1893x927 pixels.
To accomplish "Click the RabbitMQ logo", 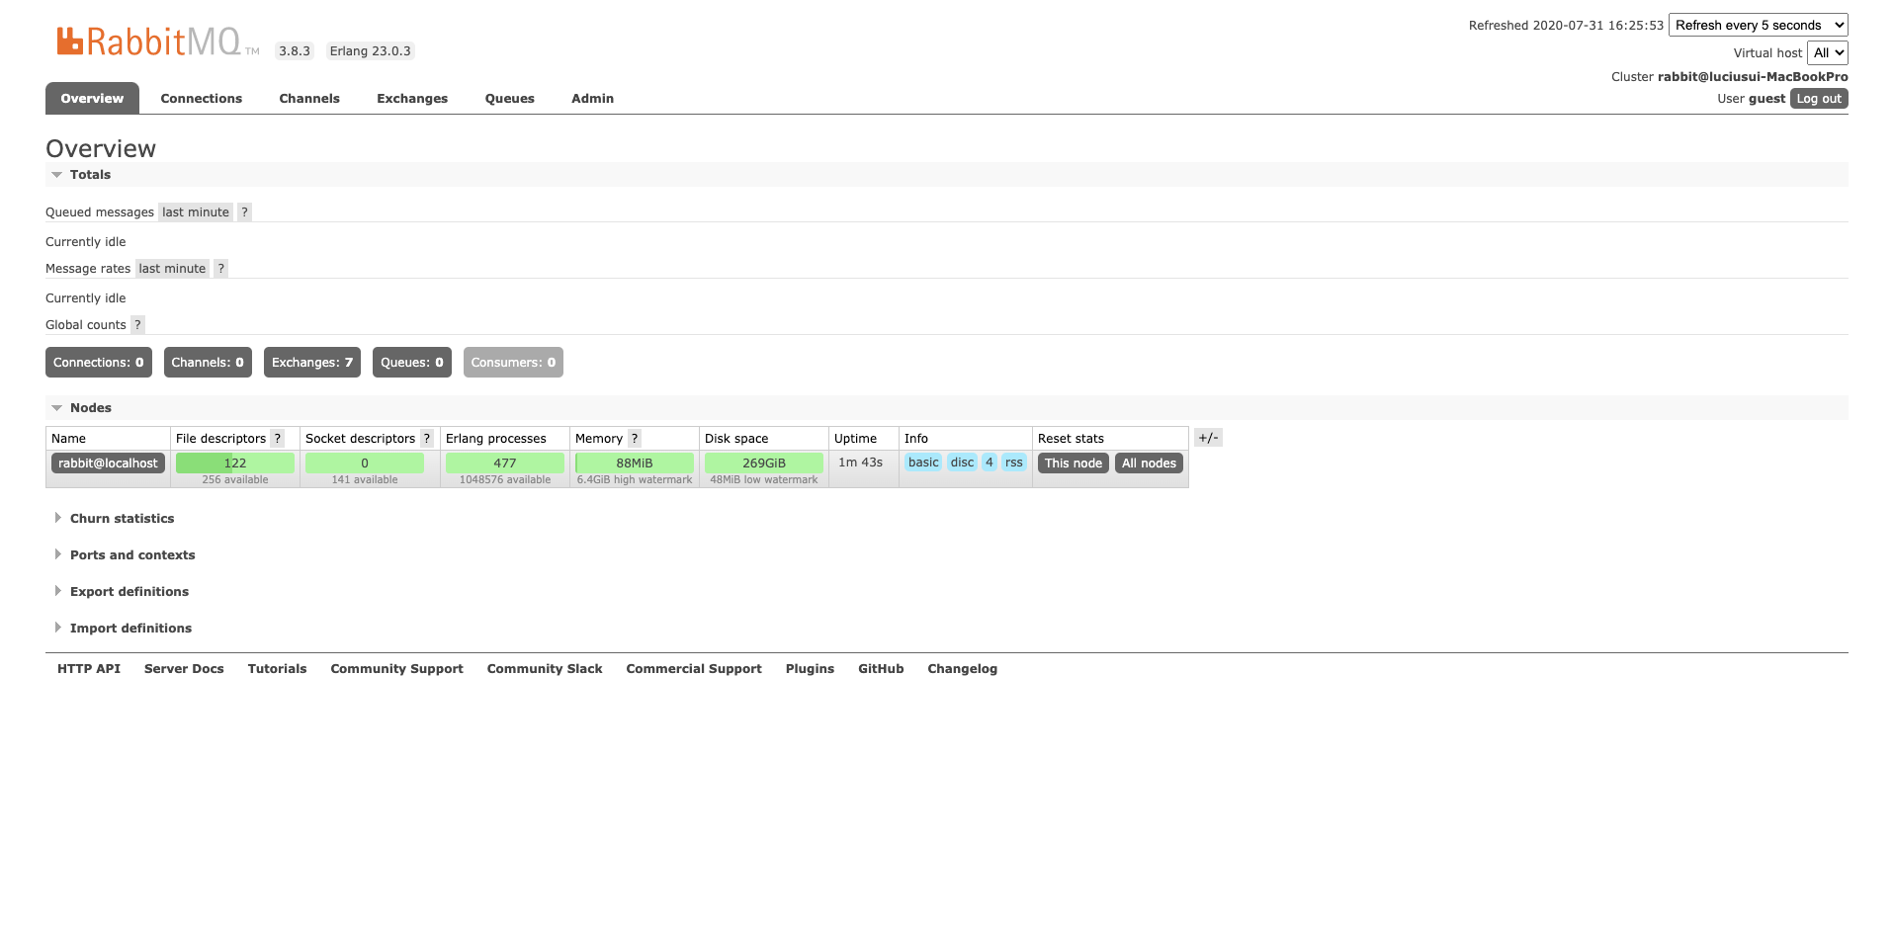I will (x=158, y=42).
